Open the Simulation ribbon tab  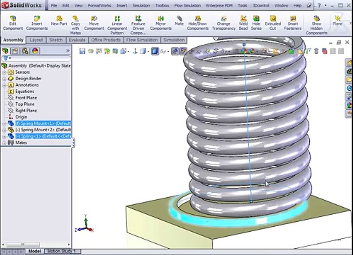(174, 40)
